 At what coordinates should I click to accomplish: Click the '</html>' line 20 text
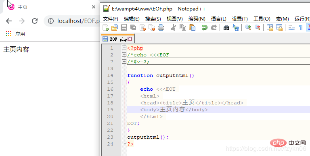151,116
